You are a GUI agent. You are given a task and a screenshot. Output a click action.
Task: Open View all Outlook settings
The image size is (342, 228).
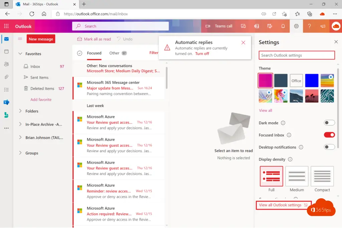[283, 205]
